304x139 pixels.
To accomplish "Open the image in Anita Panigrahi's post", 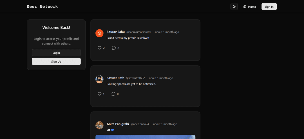I will 145,137.
